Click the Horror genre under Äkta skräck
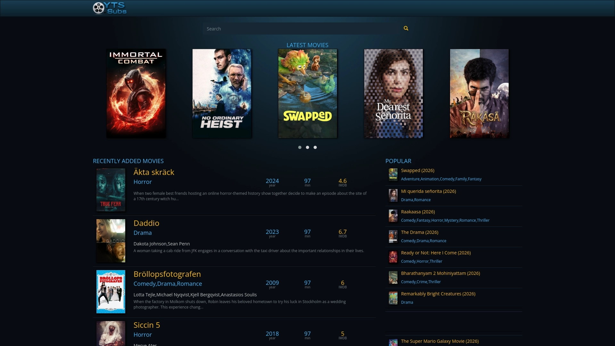615x346 pixels. point(143,182)
